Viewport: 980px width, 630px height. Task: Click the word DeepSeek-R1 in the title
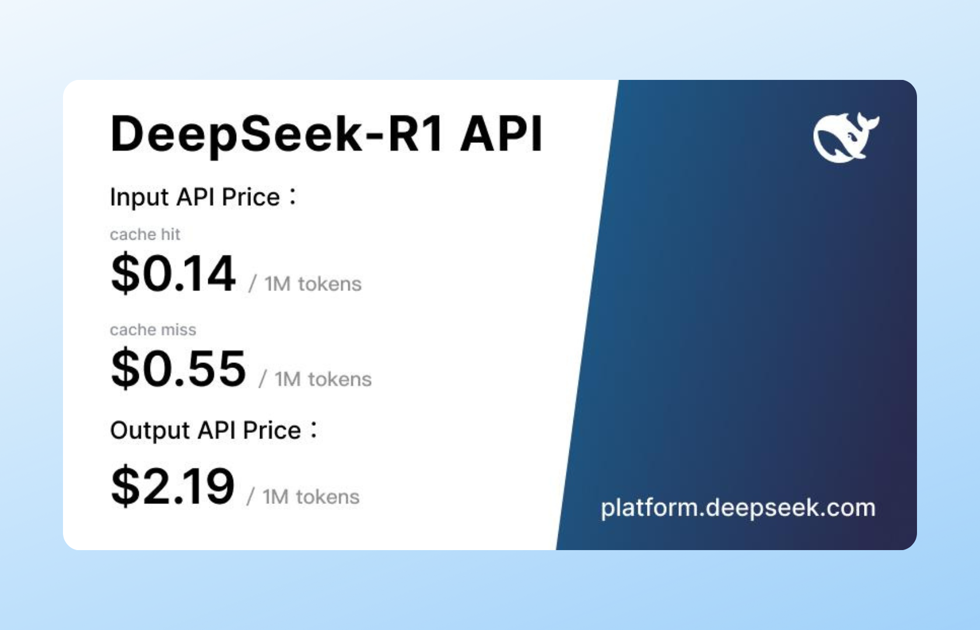click(x=276, y=134)
